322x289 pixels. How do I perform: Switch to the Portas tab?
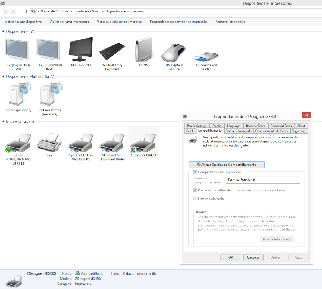coord(230,131)
